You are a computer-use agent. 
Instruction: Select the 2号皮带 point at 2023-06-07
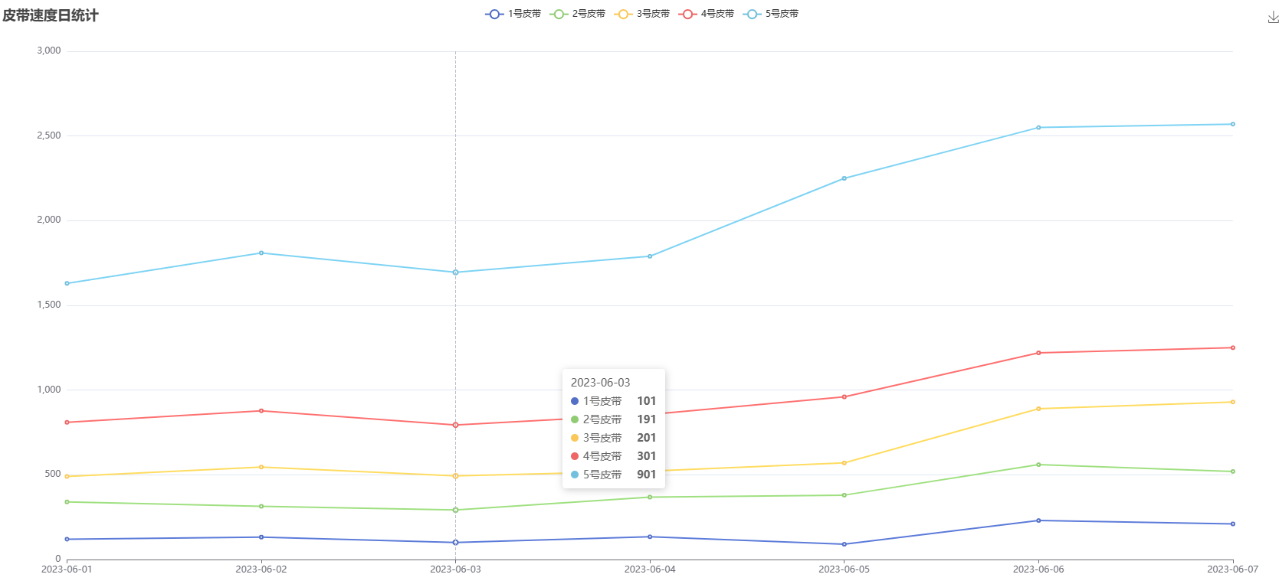[1233, 471]
